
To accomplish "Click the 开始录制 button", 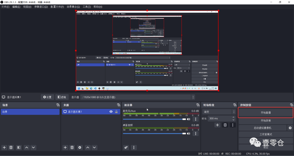I will coord(266,120).
